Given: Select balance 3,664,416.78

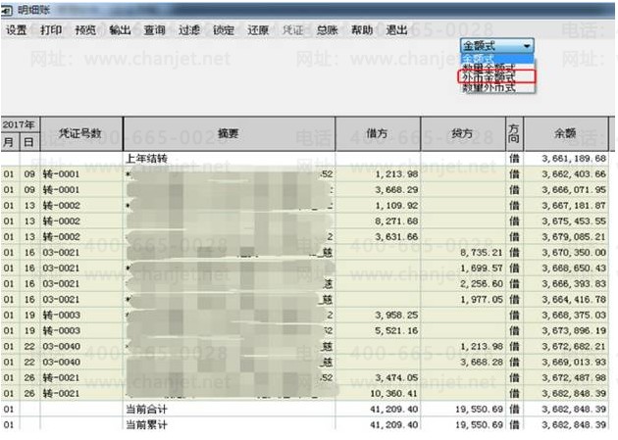Looking at the screenshot, I should click(x=574, y=300).
